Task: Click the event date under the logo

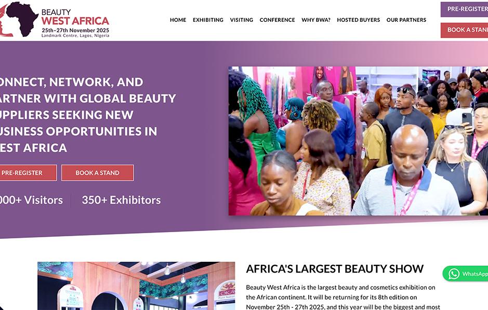Action: coord(76,31)
